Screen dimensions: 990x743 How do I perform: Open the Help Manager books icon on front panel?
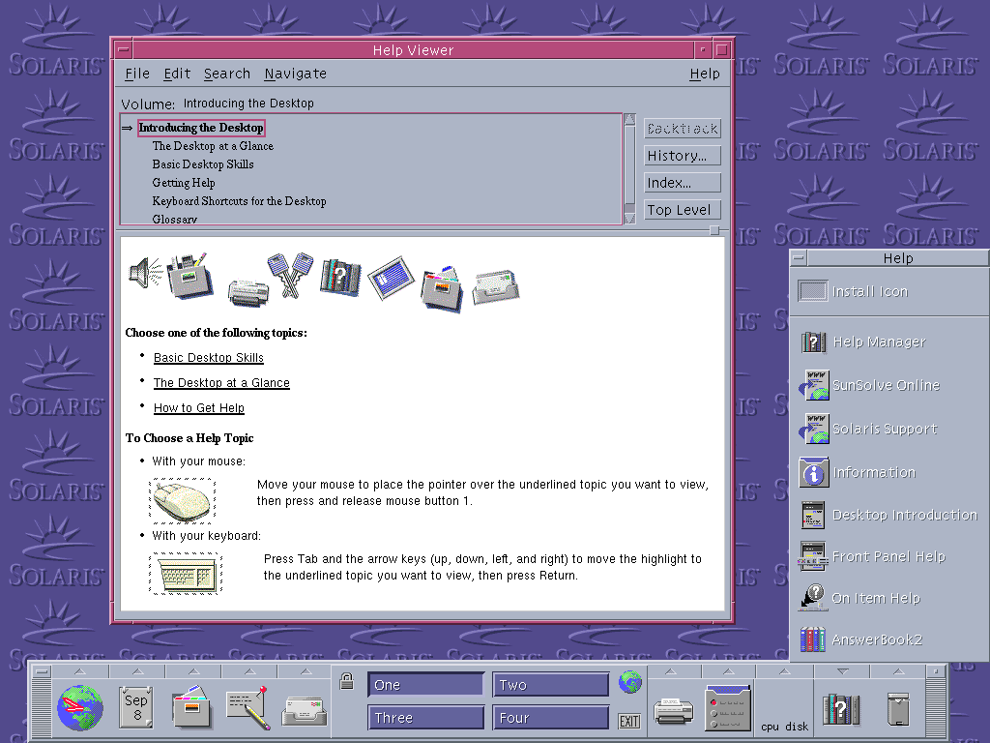(841, 709)
